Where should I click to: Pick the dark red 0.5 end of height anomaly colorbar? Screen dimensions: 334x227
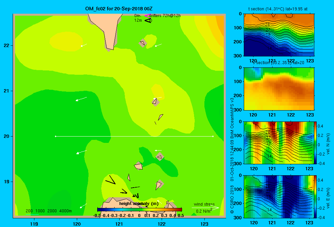[180, 210]
